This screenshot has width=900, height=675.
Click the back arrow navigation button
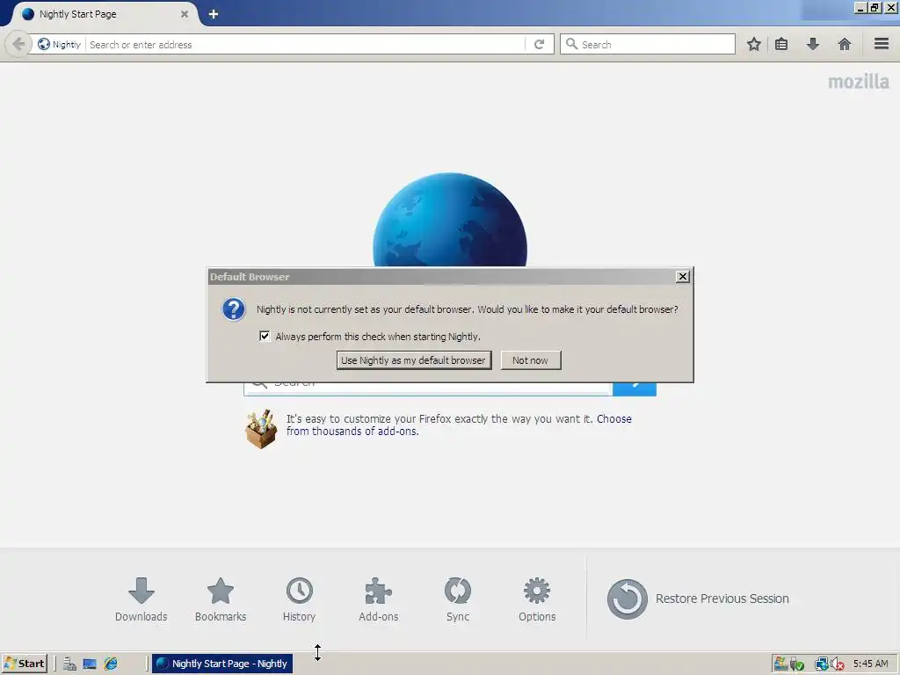click(18, 44)
